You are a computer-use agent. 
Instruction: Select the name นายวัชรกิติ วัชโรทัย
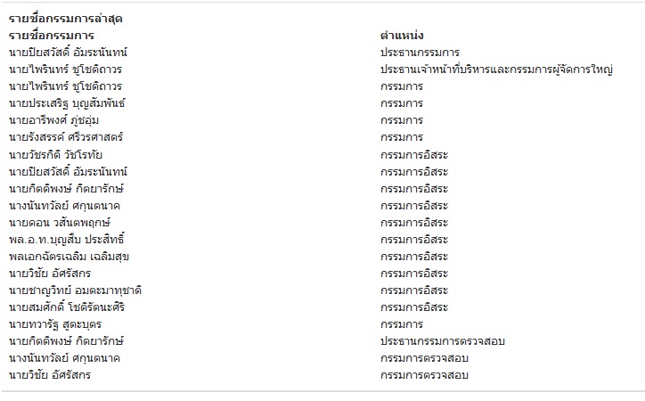(x=55, y=155)
